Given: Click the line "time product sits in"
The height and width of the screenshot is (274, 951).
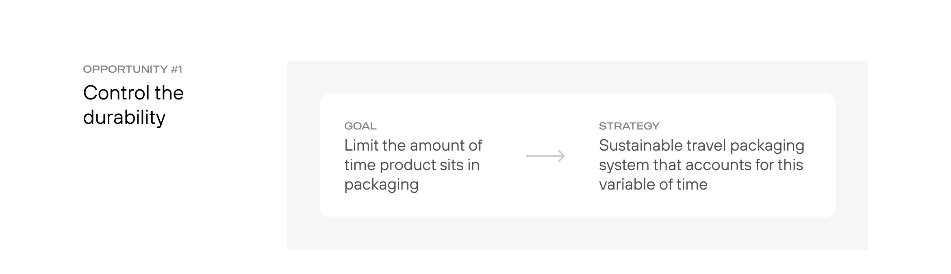Looking at the screenshot, I should coord(412,165).
